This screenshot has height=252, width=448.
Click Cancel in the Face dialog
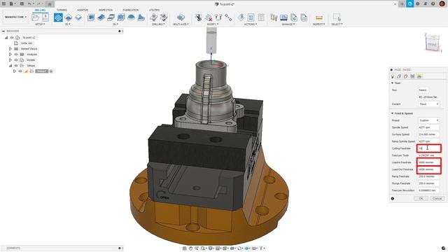[437, 198]
